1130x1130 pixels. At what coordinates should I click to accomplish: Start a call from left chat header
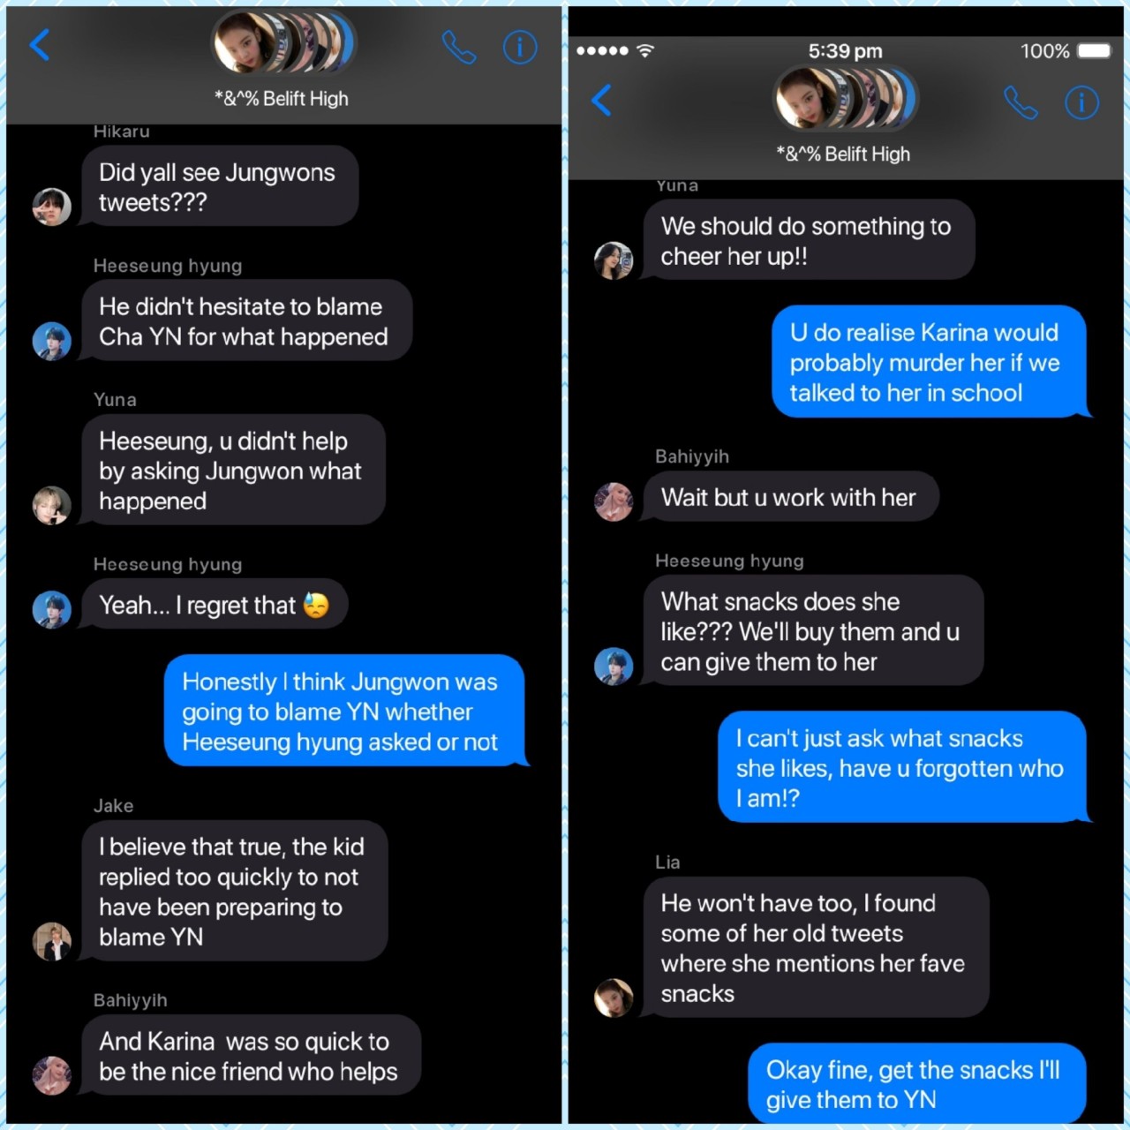point(458,48)
